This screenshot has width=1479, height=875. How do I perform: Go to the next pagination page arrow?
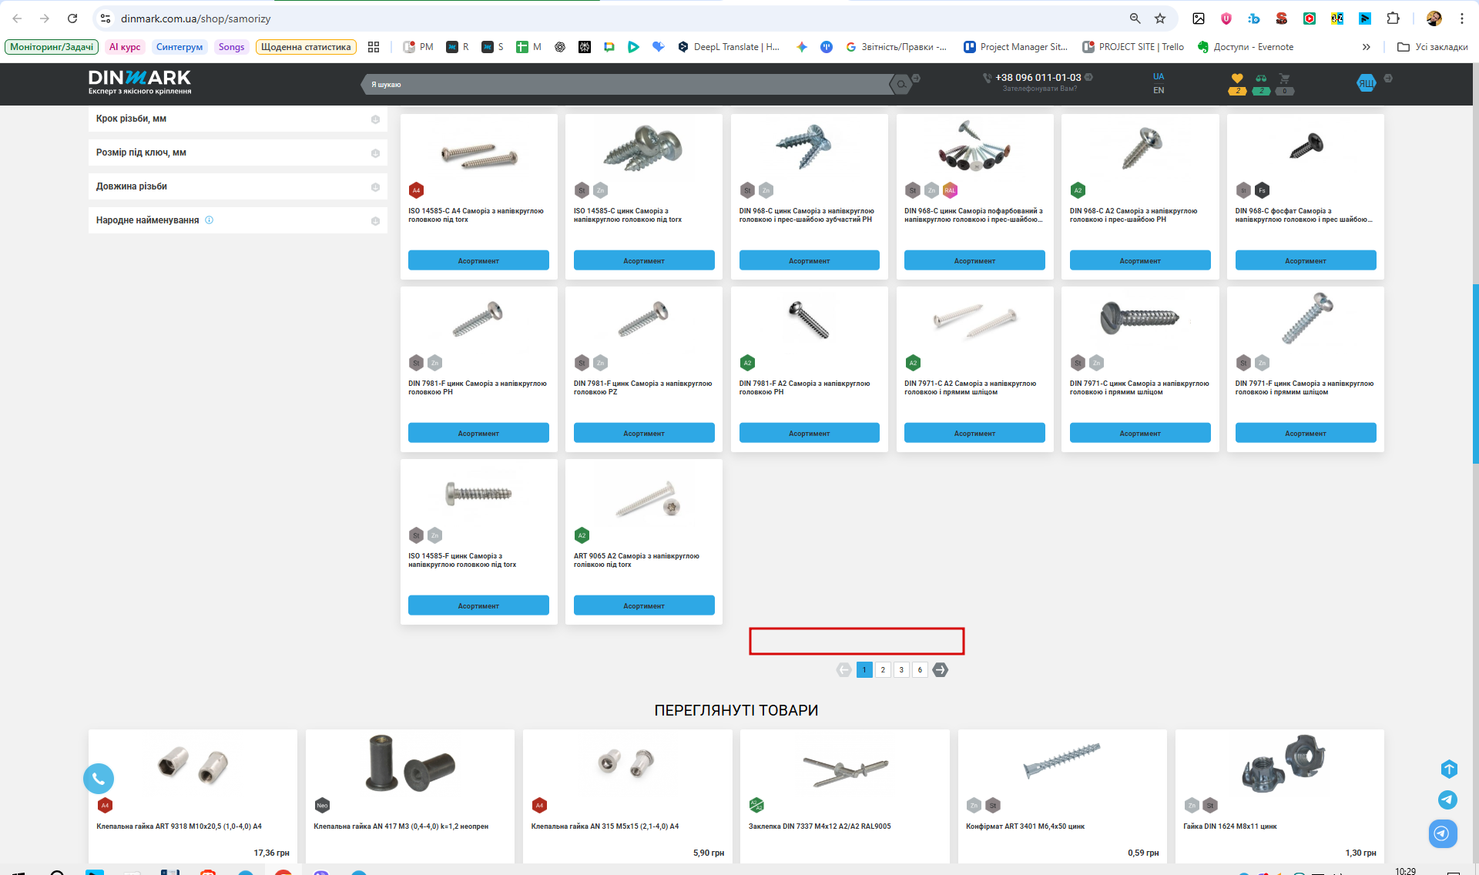pos(940,670)
